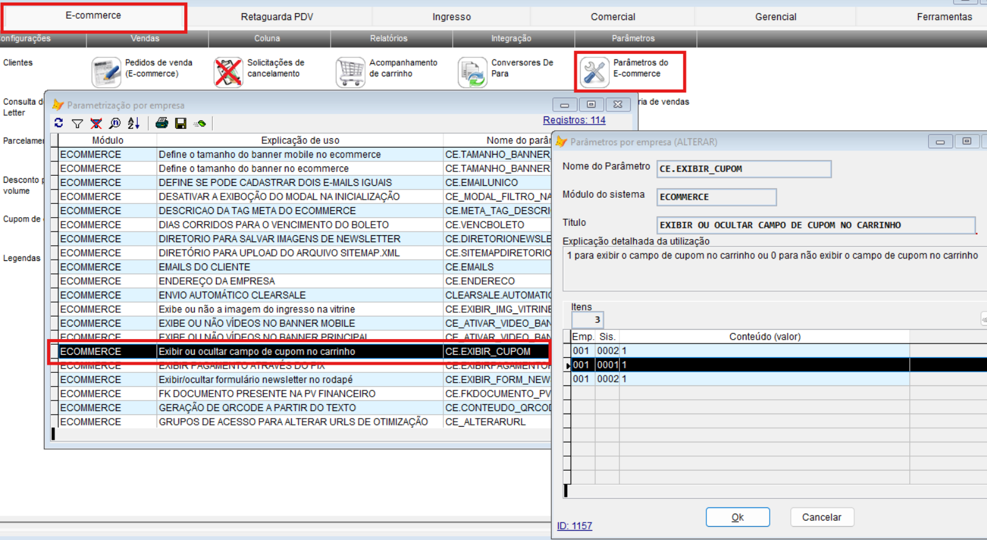The image size is (987, 540).
Task: Remove filter with the red-crossed funnel icon
Action: click(96, 123)
